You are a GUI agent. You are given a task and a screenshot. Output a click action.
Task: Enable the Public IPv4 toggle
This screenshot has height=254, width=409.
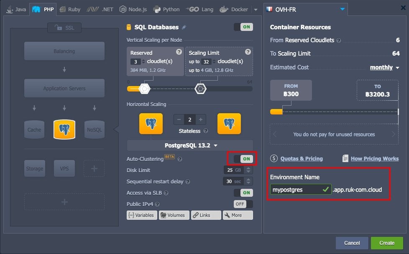tap(243, 204)
